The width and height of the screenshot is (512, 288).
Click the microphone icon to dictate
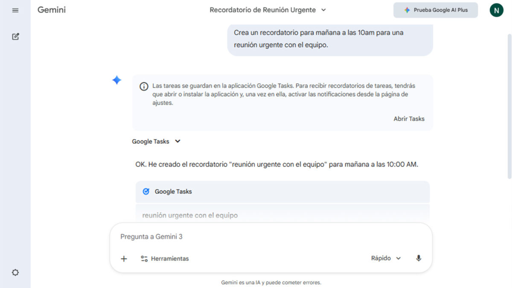pos(418,258)
